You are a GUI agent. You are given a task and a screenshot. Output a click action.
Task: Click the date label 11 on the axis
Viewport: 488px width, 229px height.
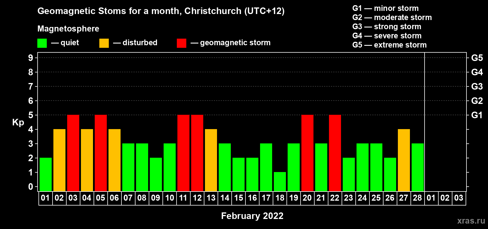click(x=183, y=198)
